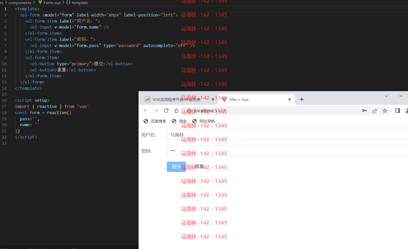408x249 pixels.
Task: Click the browser forward arrow
Action: (x=156, y=110)
